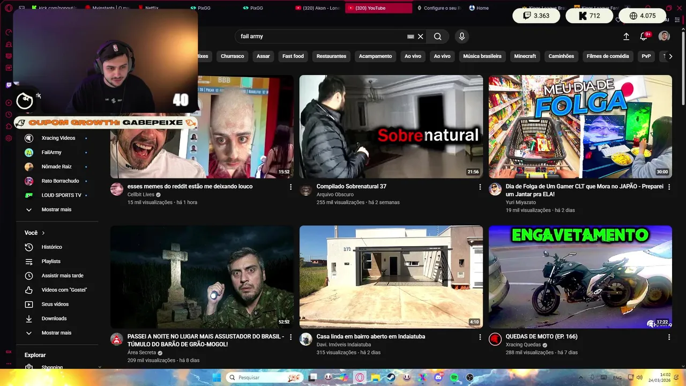This screenshot has width=686, height=386.
Task: Open Spotify from the taskbar
Action: click(x=454, y=377)
